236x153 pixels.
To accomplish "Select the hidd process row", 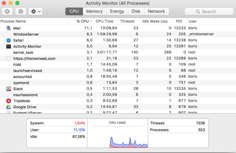I will click(x=118, y=64).
